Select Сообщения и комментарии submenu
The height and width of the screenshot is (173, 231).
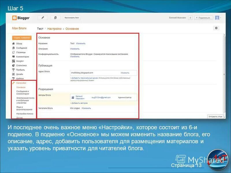(23, 92)
